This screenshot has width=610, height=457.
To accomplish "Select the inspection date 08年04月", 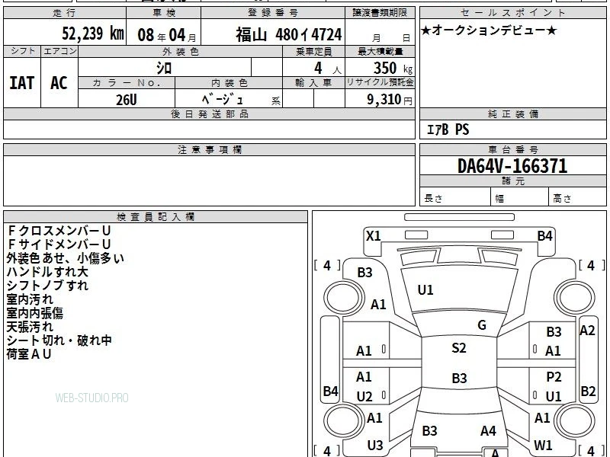I will (x=167, y=35).
